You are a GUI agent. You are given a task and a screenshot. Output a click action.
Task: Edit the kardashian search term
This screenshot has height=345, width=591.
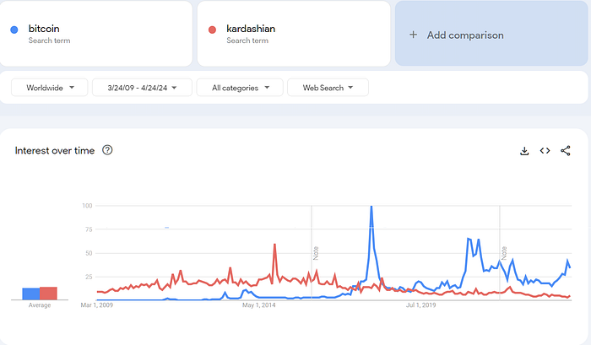tap(252, 29)
